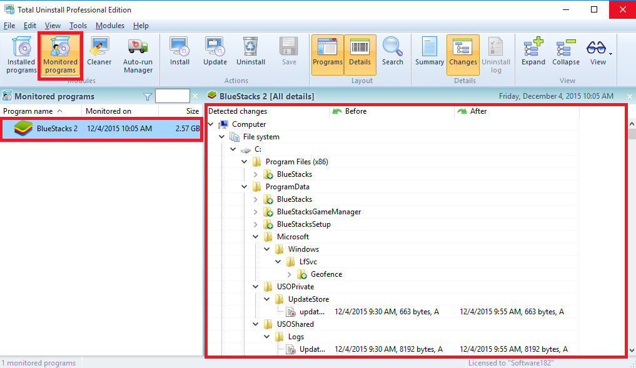The image size is (636, 368).
Task: Click the Detected changes column header
Action: pyautogui.click(x=268, y=111)
